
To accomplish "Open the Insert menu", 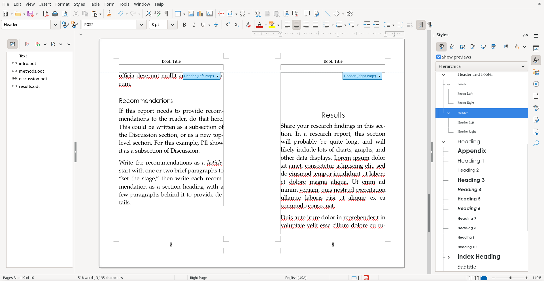I will 45,4.
